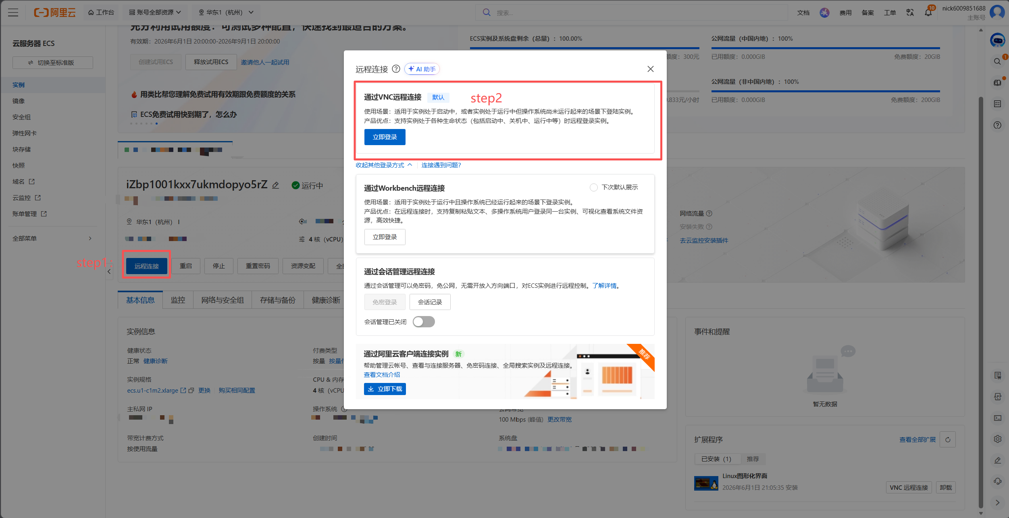Open the 华东1（杭州）region dropdown
The height and width of the screenshot is (518, 1009).
226,12
